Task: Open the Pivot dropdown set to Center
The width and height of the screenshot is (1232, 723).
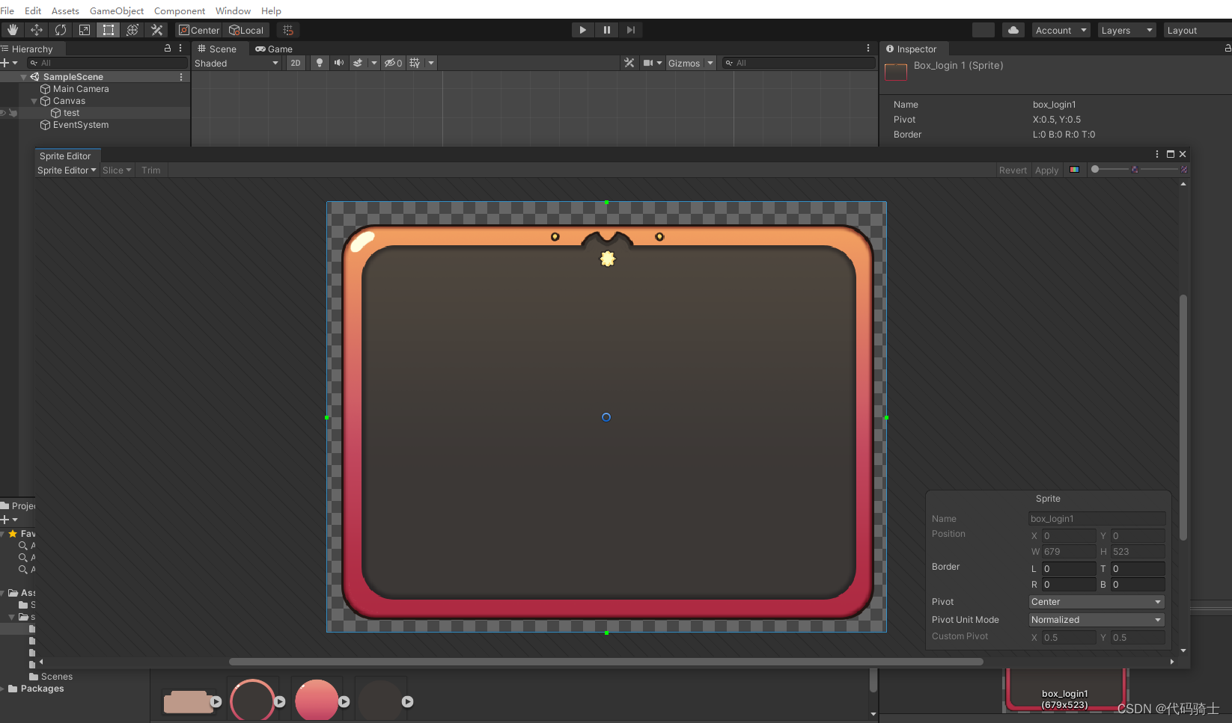Action: (1096, 602)
